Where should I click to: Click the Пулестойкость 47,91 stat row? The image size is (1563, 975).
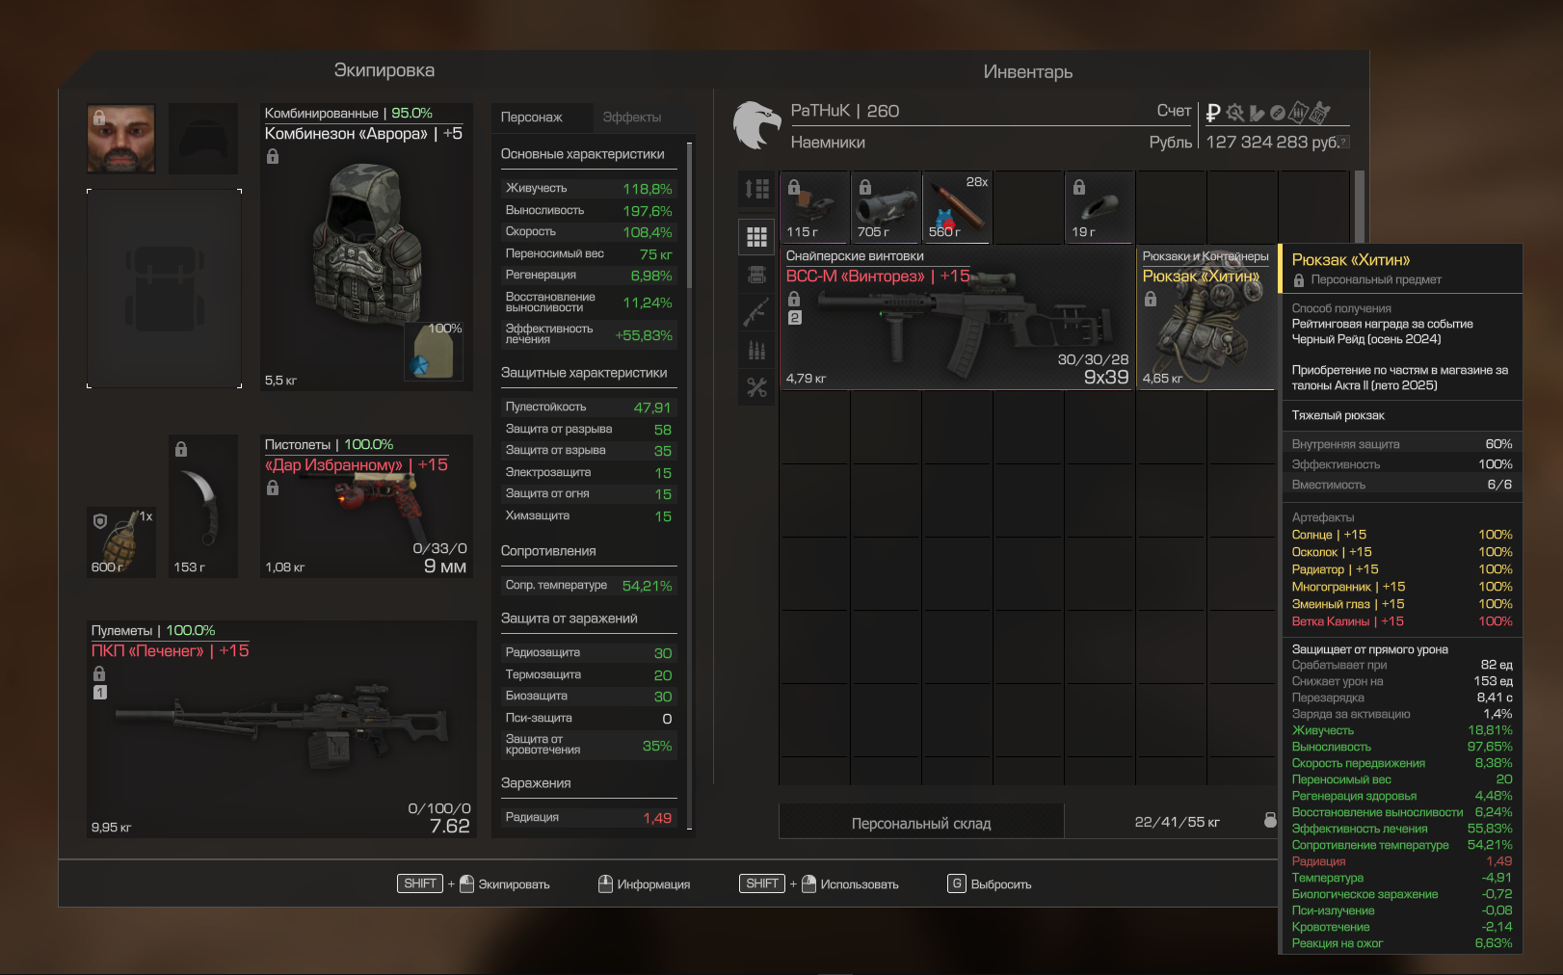point(589,408)
